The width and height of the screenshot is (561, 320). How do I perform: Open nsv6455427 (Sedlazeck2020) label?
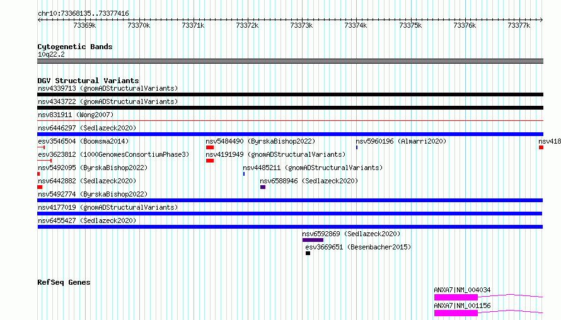87,220
